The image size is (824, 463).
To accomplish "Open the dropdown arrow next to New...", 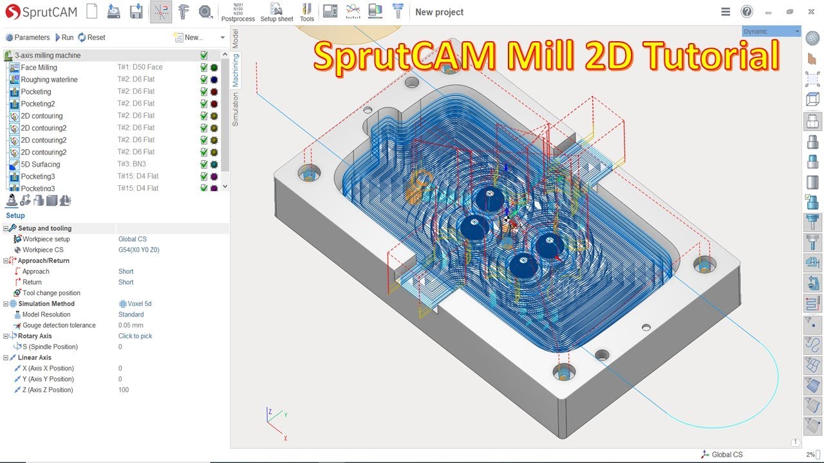I will [x=223, y=37].
